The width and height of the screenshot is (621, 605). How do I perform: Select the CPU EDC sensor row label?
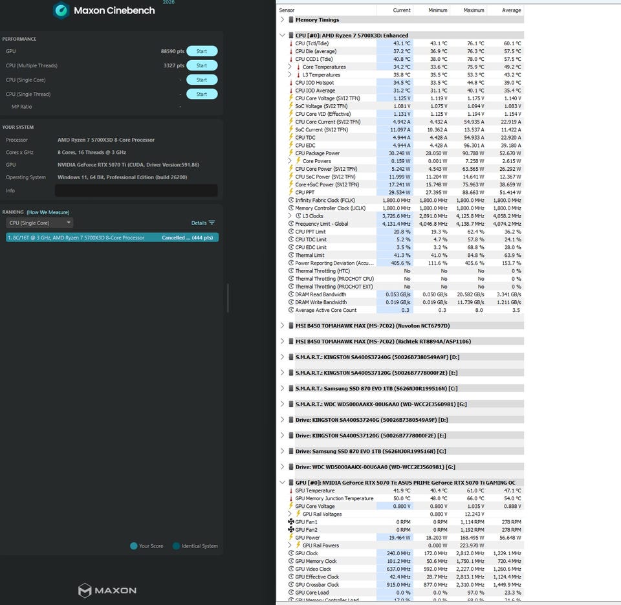pos(305,146)
